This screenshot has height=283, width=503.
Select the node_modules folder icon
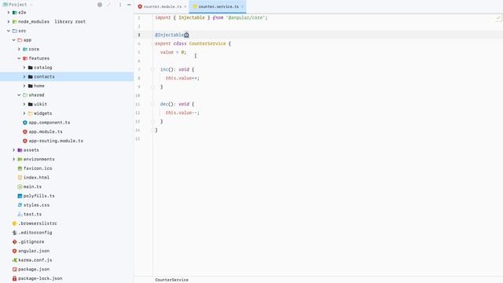[14, 21]
